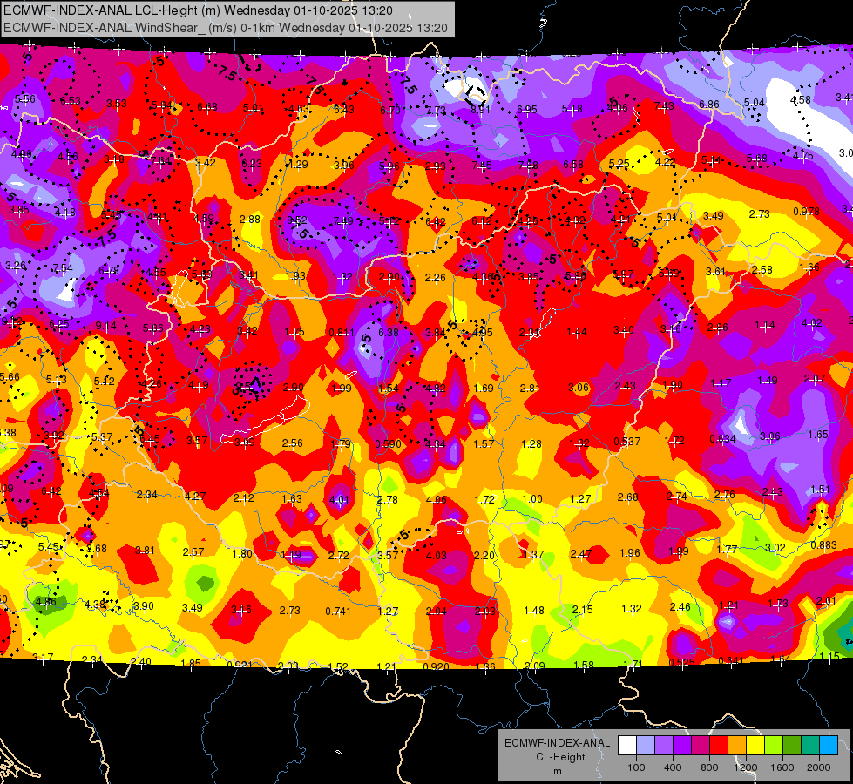853x784 pixels.
Task: Click the red legend swatch
Action: click(x=719, y=745)
